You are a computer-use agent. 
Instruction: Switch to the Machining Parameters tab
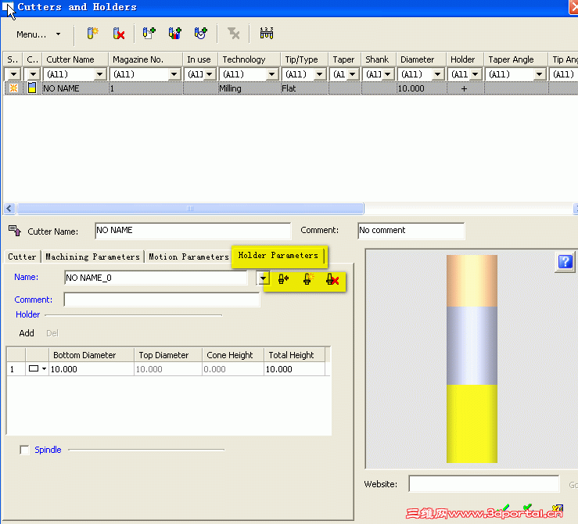point(92,257)
